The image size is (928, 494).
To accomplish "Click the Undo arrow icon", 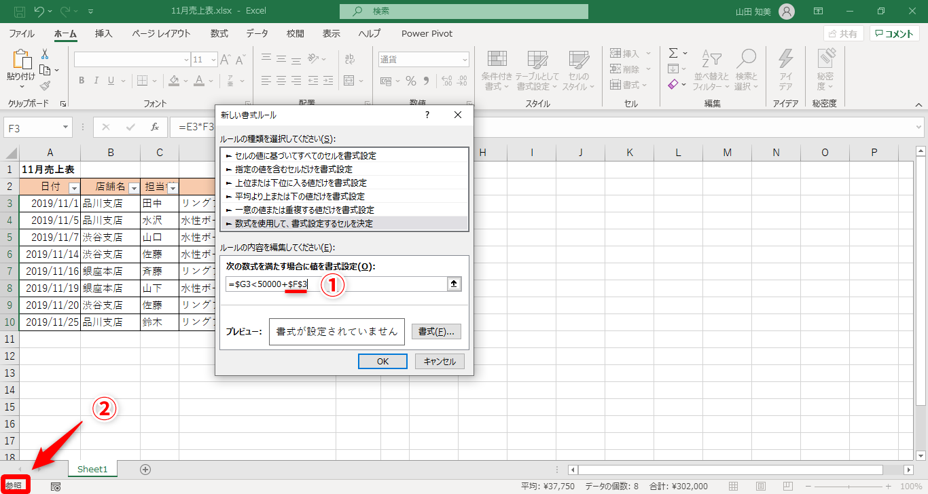I will [39, 12].
